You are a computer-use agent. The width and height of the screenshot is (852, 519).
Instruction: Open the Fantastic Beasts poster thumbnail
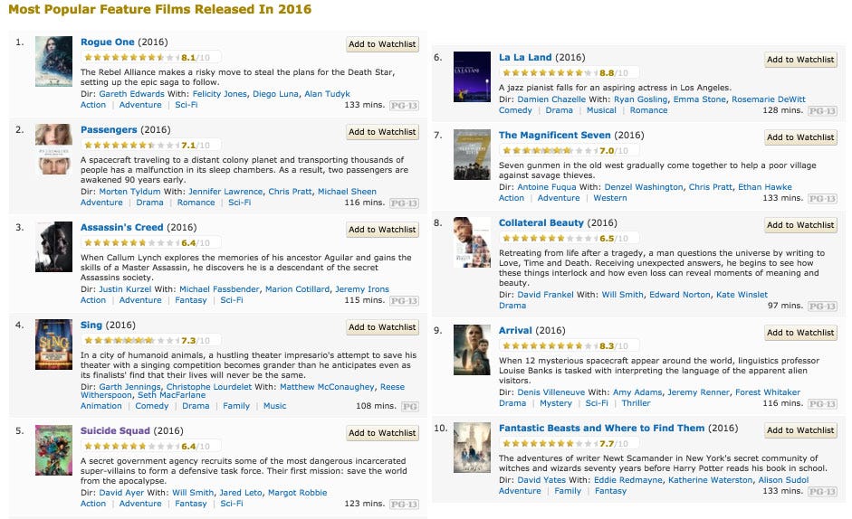coord(472,448)
